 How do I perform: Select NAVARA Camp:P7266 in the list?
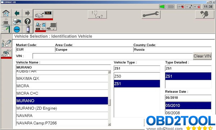click(x=62, y=123)
